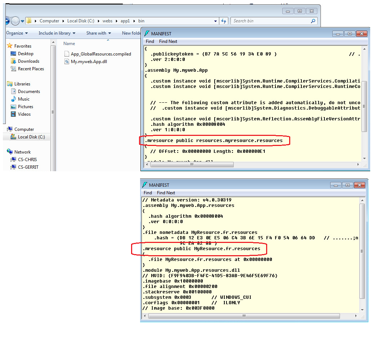Select app1 in the address breadcrumb
This screenshot has width=390, height=337.
click(125, 21)
